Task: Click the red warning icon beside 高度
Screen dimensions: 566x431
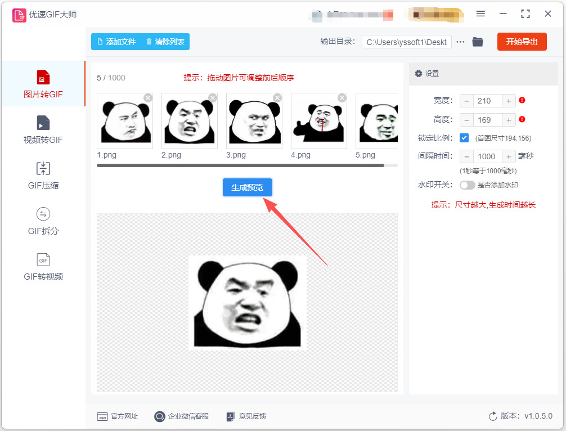Action: [522, 119]
